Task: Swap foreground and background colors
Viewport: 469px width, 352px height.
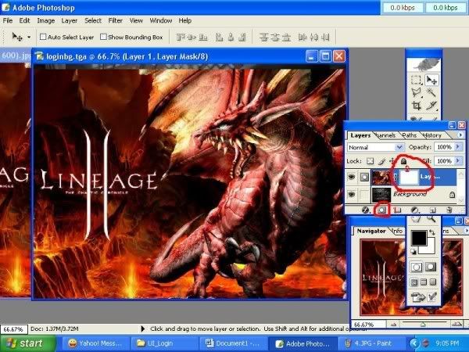Action: (x=432, y=232)
